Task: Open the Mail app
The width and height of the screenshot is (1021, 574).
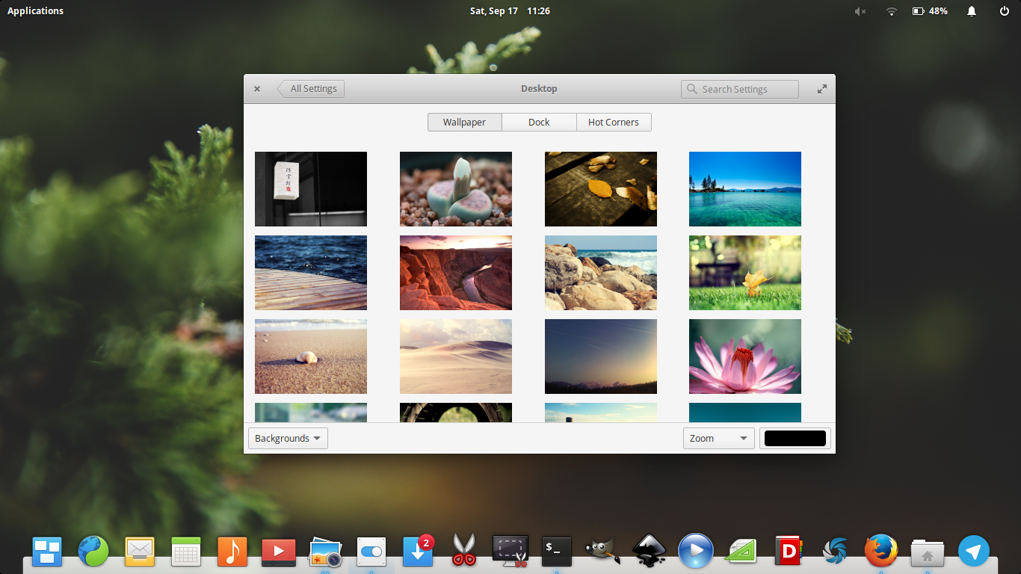Action: pos(140,551)
